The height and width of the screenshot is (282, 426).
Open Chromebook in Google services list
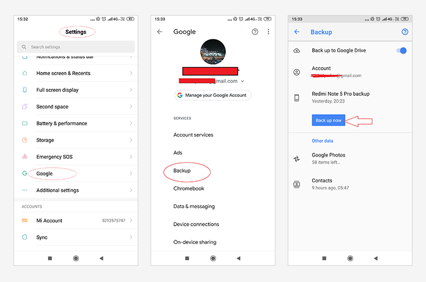tap(188, 188)
